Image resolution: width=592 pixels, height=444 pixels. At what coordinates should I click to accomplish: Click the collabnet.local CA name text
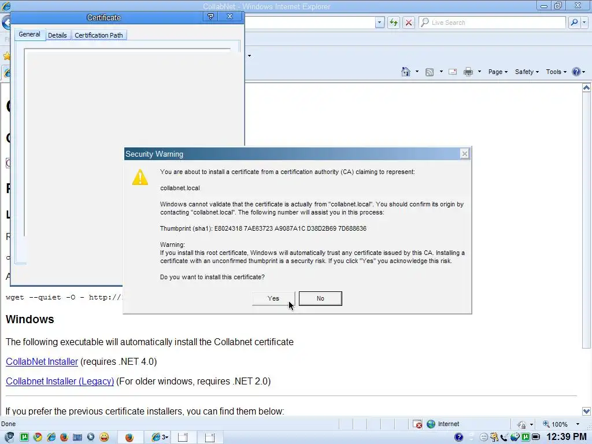click(180, 188)
